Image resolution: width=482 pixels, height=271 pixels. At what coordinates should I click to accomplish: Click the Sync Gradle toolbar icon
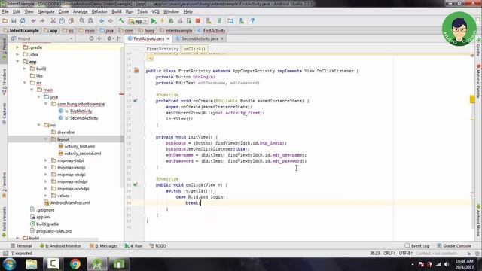click(219, 21)
